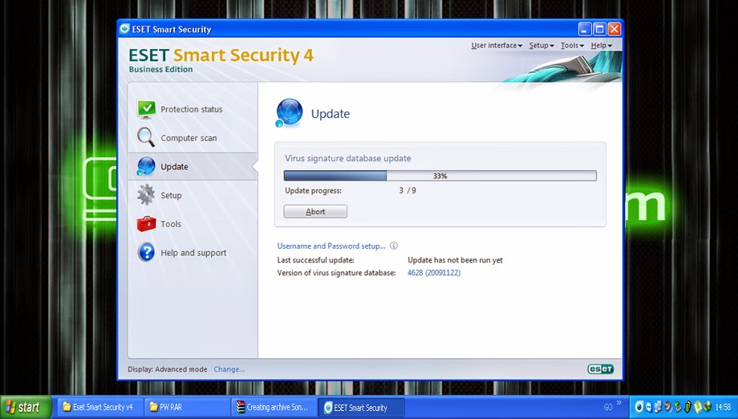The width and height of the screenshot is (738, 419).
Task: Click the taskbar clock showing 14:58
Action: 723,407
